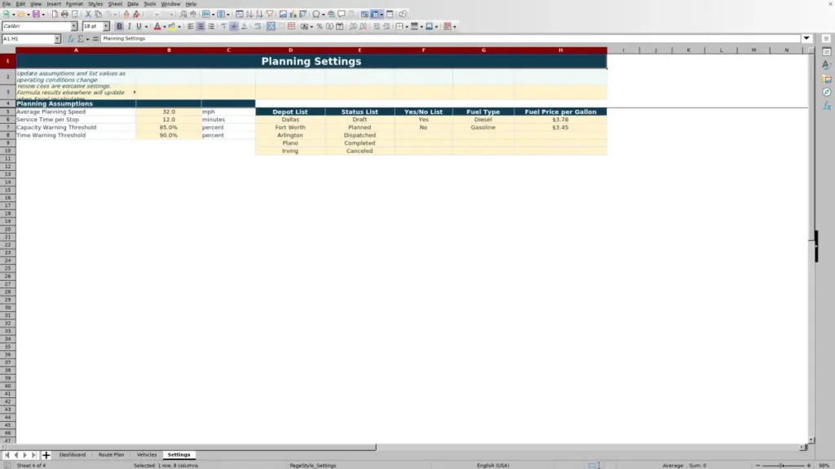The image size is (835, 469).
Task: Click into the formula input line
Action: coord(450,38)
